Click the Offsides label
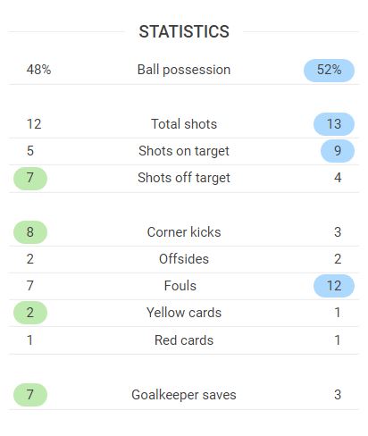 tap(184, 259)
